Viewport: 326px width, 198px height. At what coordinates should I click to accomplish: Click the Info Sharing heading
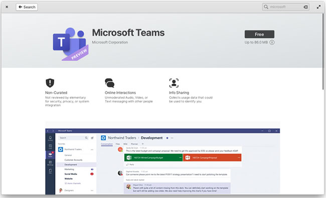179,92
